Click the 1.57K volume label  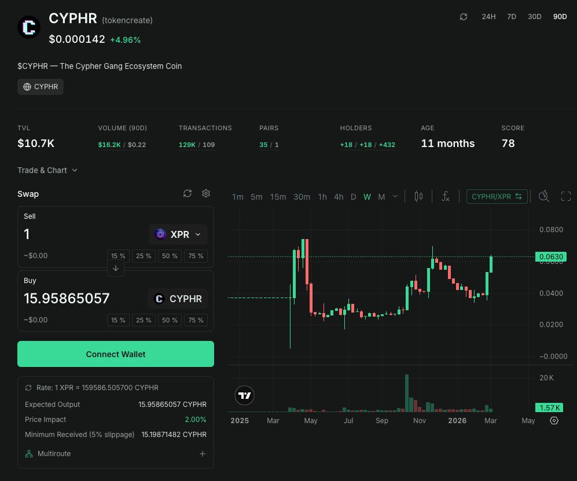point(549,407)
